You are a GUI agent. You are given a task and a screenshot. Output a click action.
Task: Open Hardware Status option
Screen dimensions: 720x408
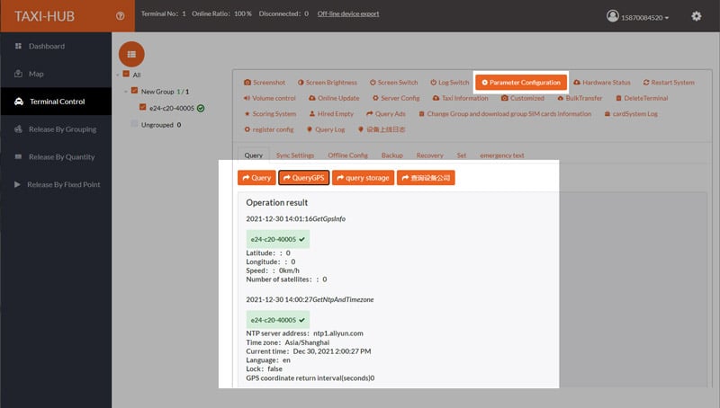click(x=602, y=83)
